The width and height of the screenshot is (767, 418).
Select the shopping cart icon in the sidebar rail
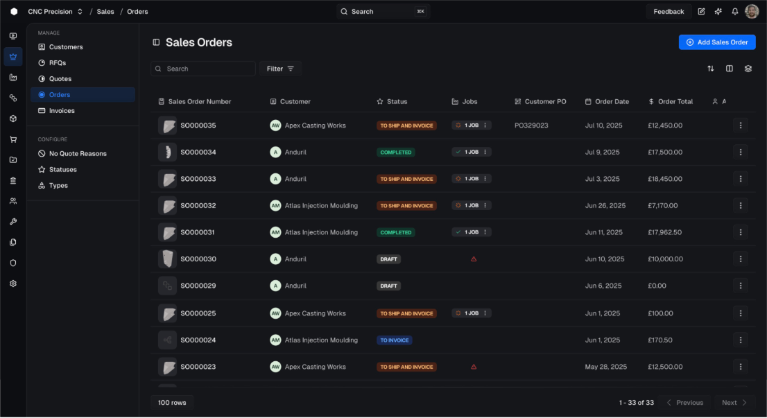12,139
